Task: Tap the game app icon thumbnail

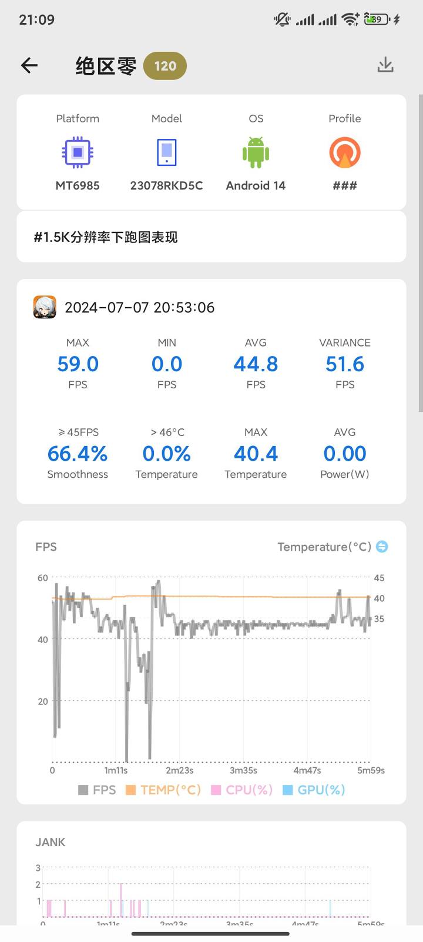Action: click(45, 307)
